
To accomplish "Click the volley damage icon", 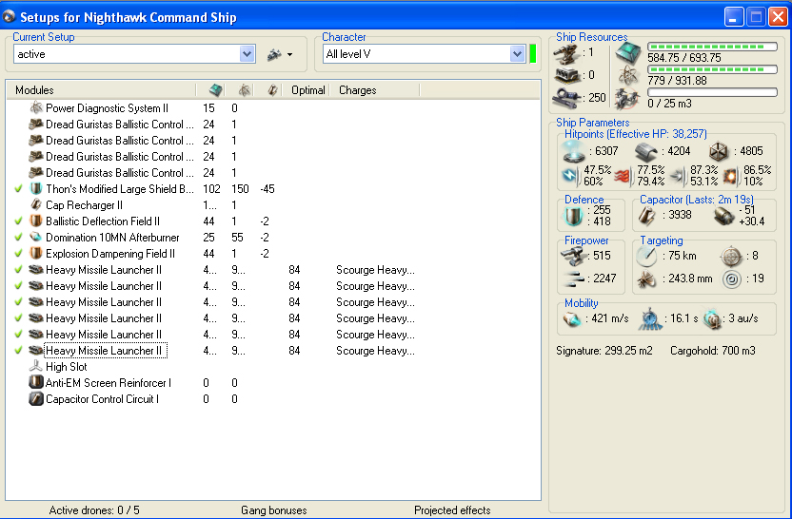I will [x=574, y=279].
